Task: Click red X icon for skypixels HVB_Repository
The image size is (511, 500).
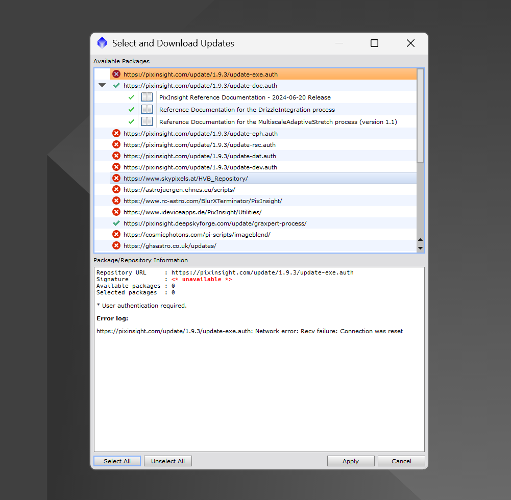Action: pos(116,178)
